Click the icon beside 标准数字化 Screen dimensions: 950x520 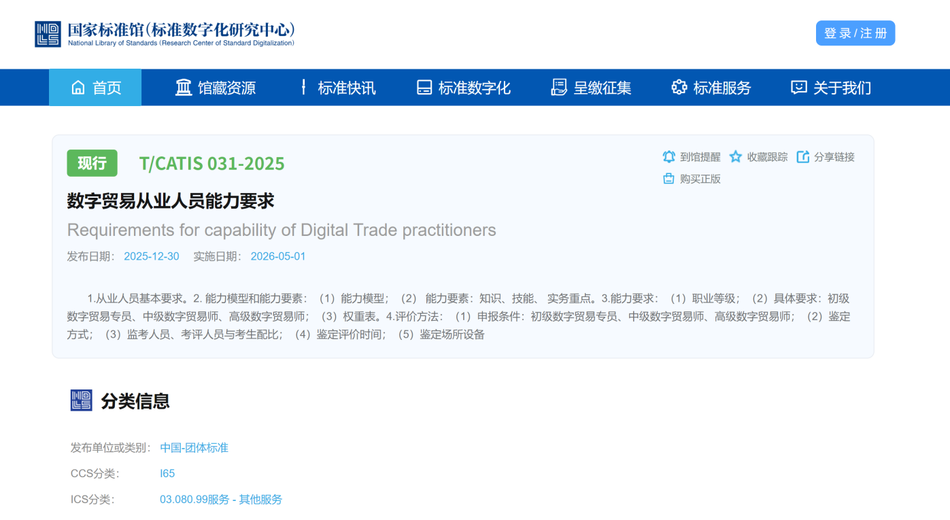(424, 88)
